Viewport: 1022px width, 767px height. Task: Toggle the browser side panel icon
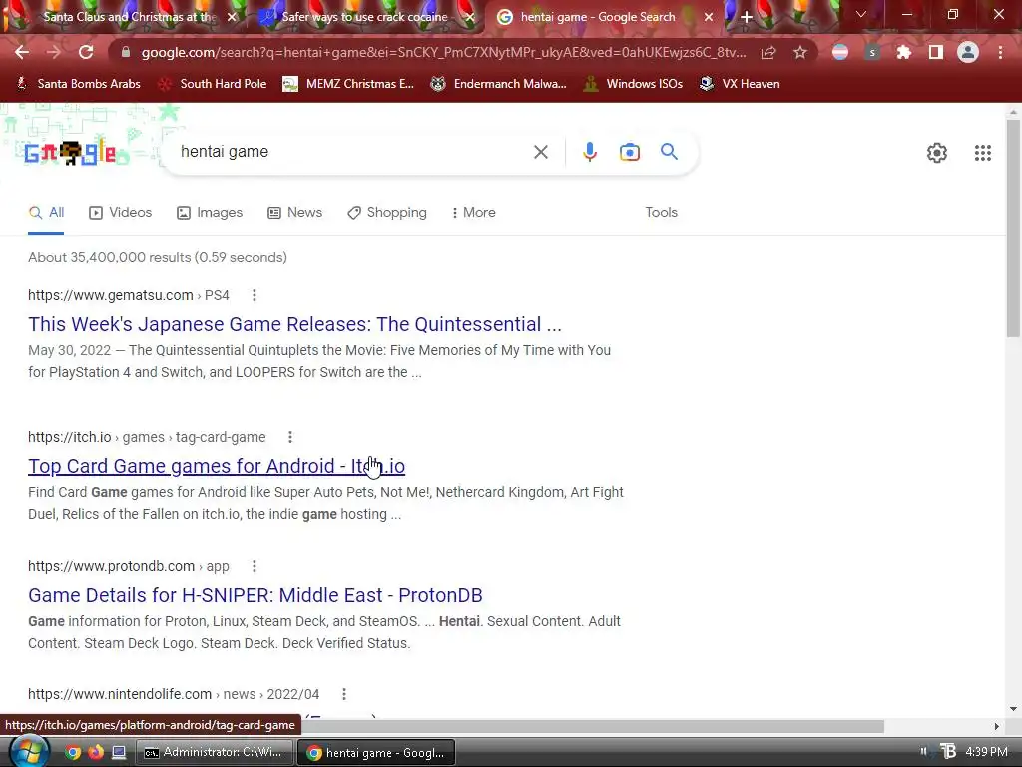tap(936, 52)
